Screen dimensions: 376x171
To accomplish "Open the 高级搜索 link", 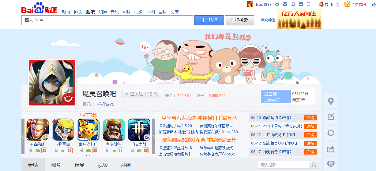I will pos(268,20).
